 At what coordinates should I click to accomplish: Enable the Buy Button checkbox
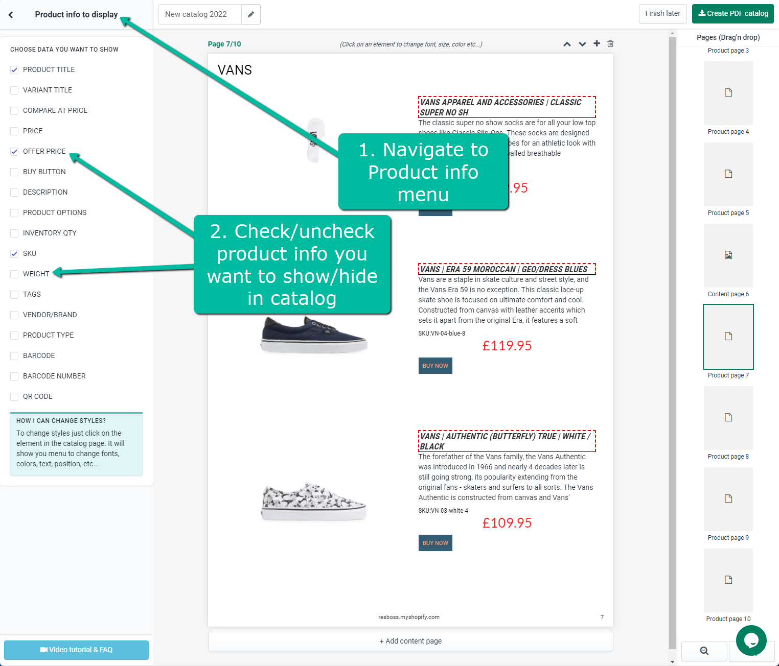14,172
